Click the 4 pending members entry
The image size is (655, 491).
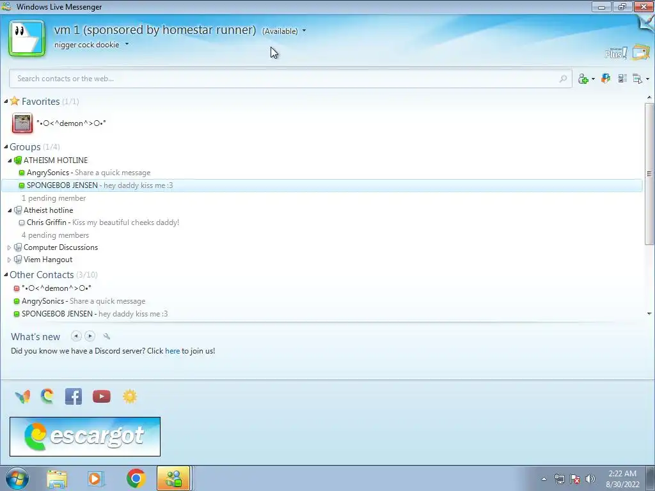[55, 235]
